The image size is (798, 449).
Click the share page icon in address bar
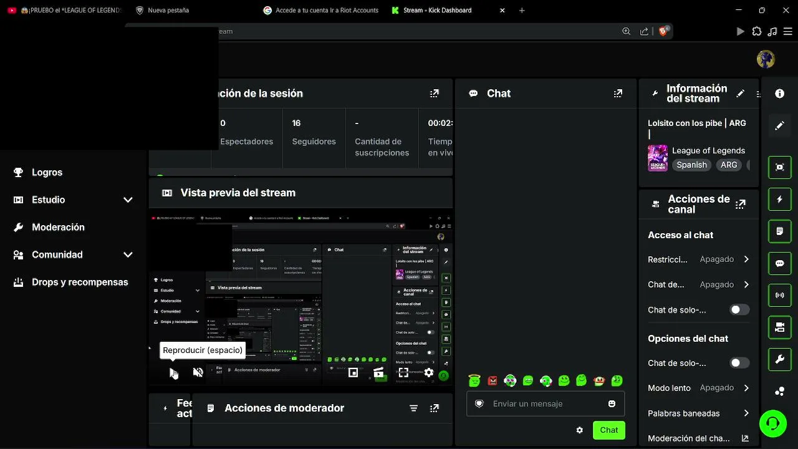644,31
